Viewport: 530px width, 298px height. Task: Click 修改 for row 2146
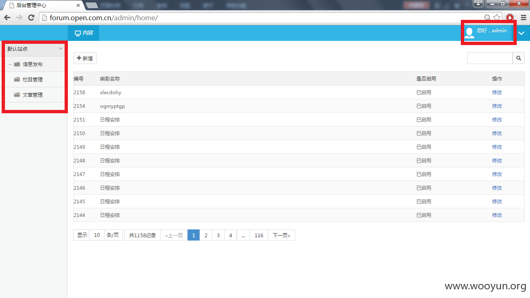pyautogui.click(x=497, y=188)
